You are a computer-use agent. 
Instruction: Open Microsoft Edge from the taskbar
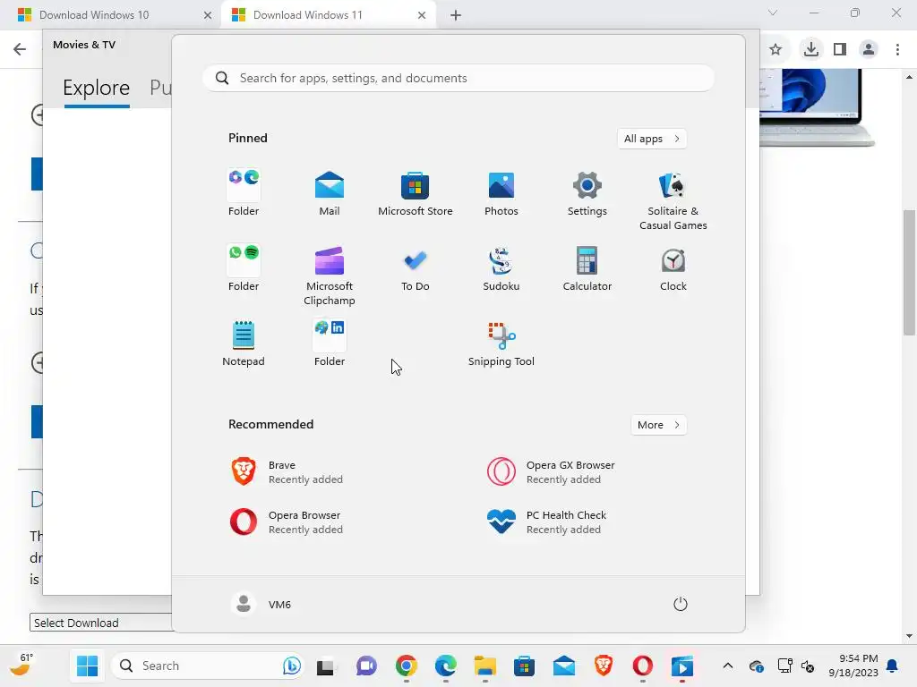pyautogui.click(x=446, y=666)
